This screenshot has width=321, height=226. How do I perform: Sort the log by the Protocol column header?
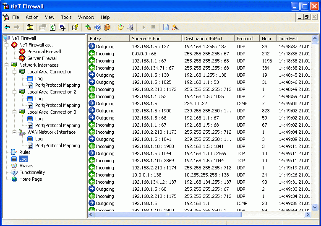click(x=247, y=39)
